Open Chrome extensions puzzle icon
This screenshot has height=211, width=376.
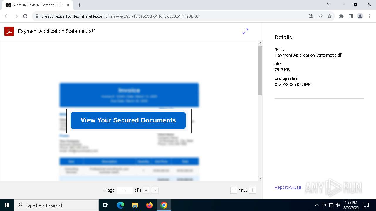point(341,16)
